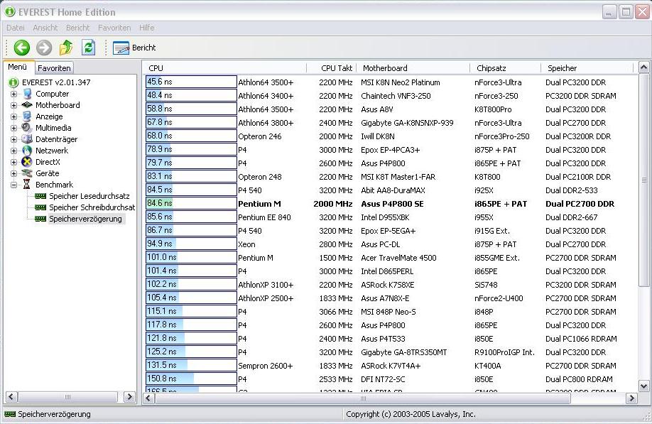Select the Opteron 246 row

[391, 136]
